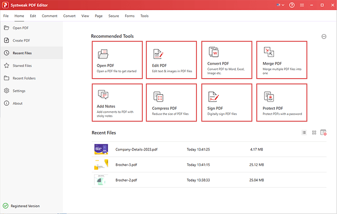Click the 4.17 MB file size
337x214 pixels.
tap(257, 150)
